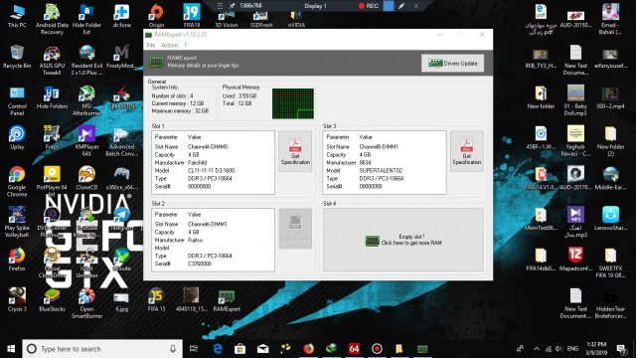Open the Action Center notifications icon
This screenshot has height=358, width=636.
point(621,349)
